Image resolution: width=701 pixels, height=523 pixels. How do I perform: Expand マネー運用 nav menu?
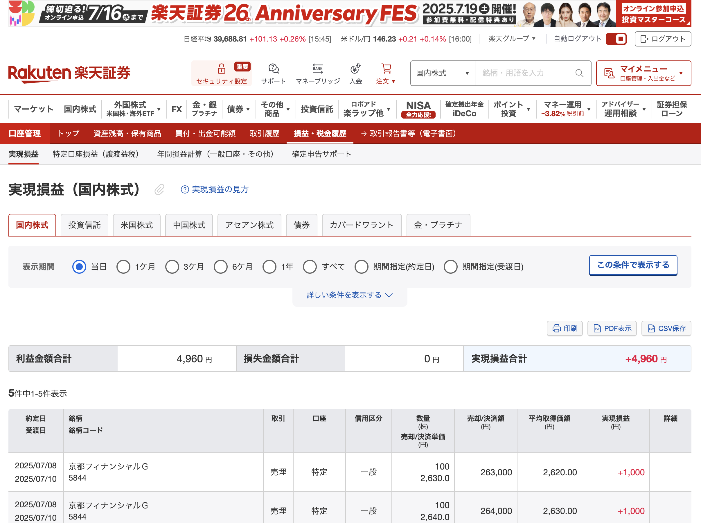point(566,109)
